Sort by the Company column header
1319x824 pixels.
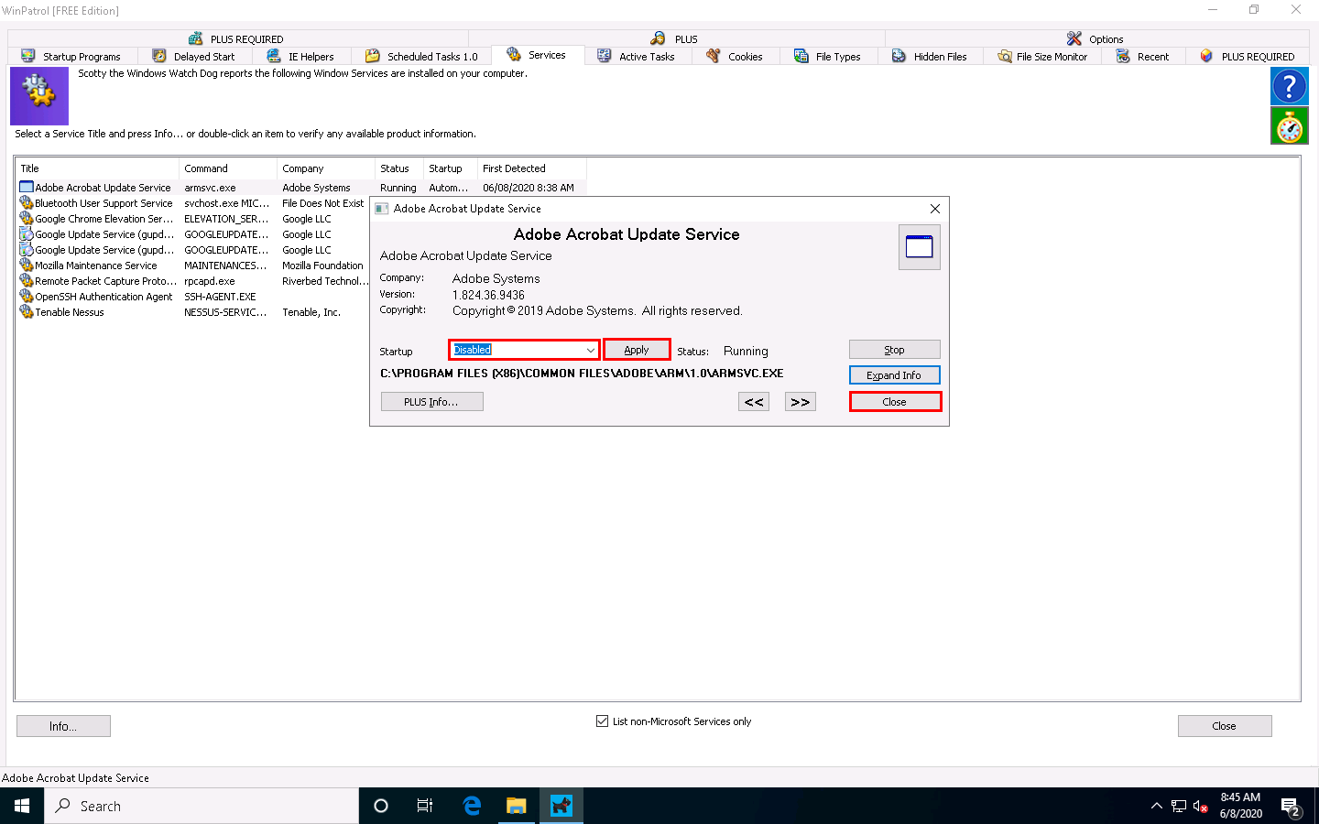[326, 168]
